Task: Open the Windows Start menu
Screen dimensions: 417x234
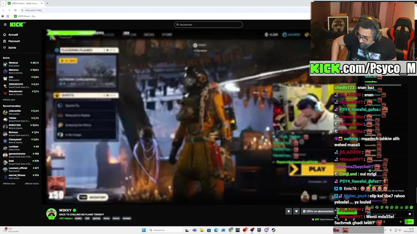Action: [144, 230]
